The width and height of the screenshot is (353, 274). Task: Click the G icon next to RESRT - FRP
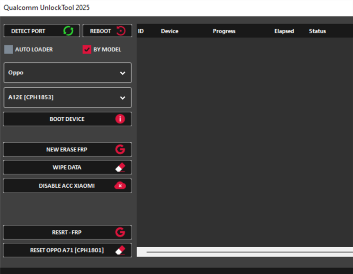click(x=120, y=232)
